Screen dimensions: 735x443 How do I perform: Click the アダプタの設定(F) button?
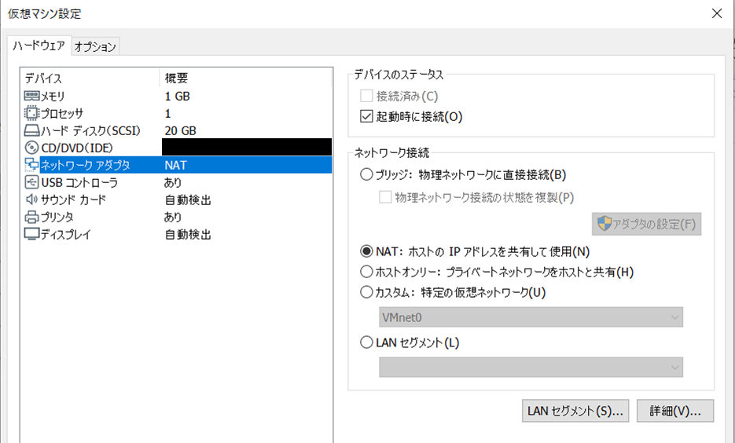646,224
